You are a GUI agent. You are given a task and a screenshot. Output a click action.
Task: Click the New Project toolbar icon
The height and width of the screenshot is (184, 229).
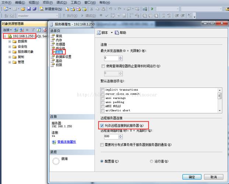(6, 9)
